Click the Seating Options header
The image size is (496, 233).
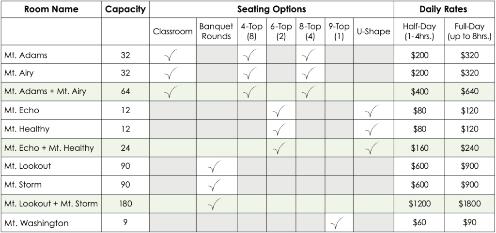click(271, 9)
